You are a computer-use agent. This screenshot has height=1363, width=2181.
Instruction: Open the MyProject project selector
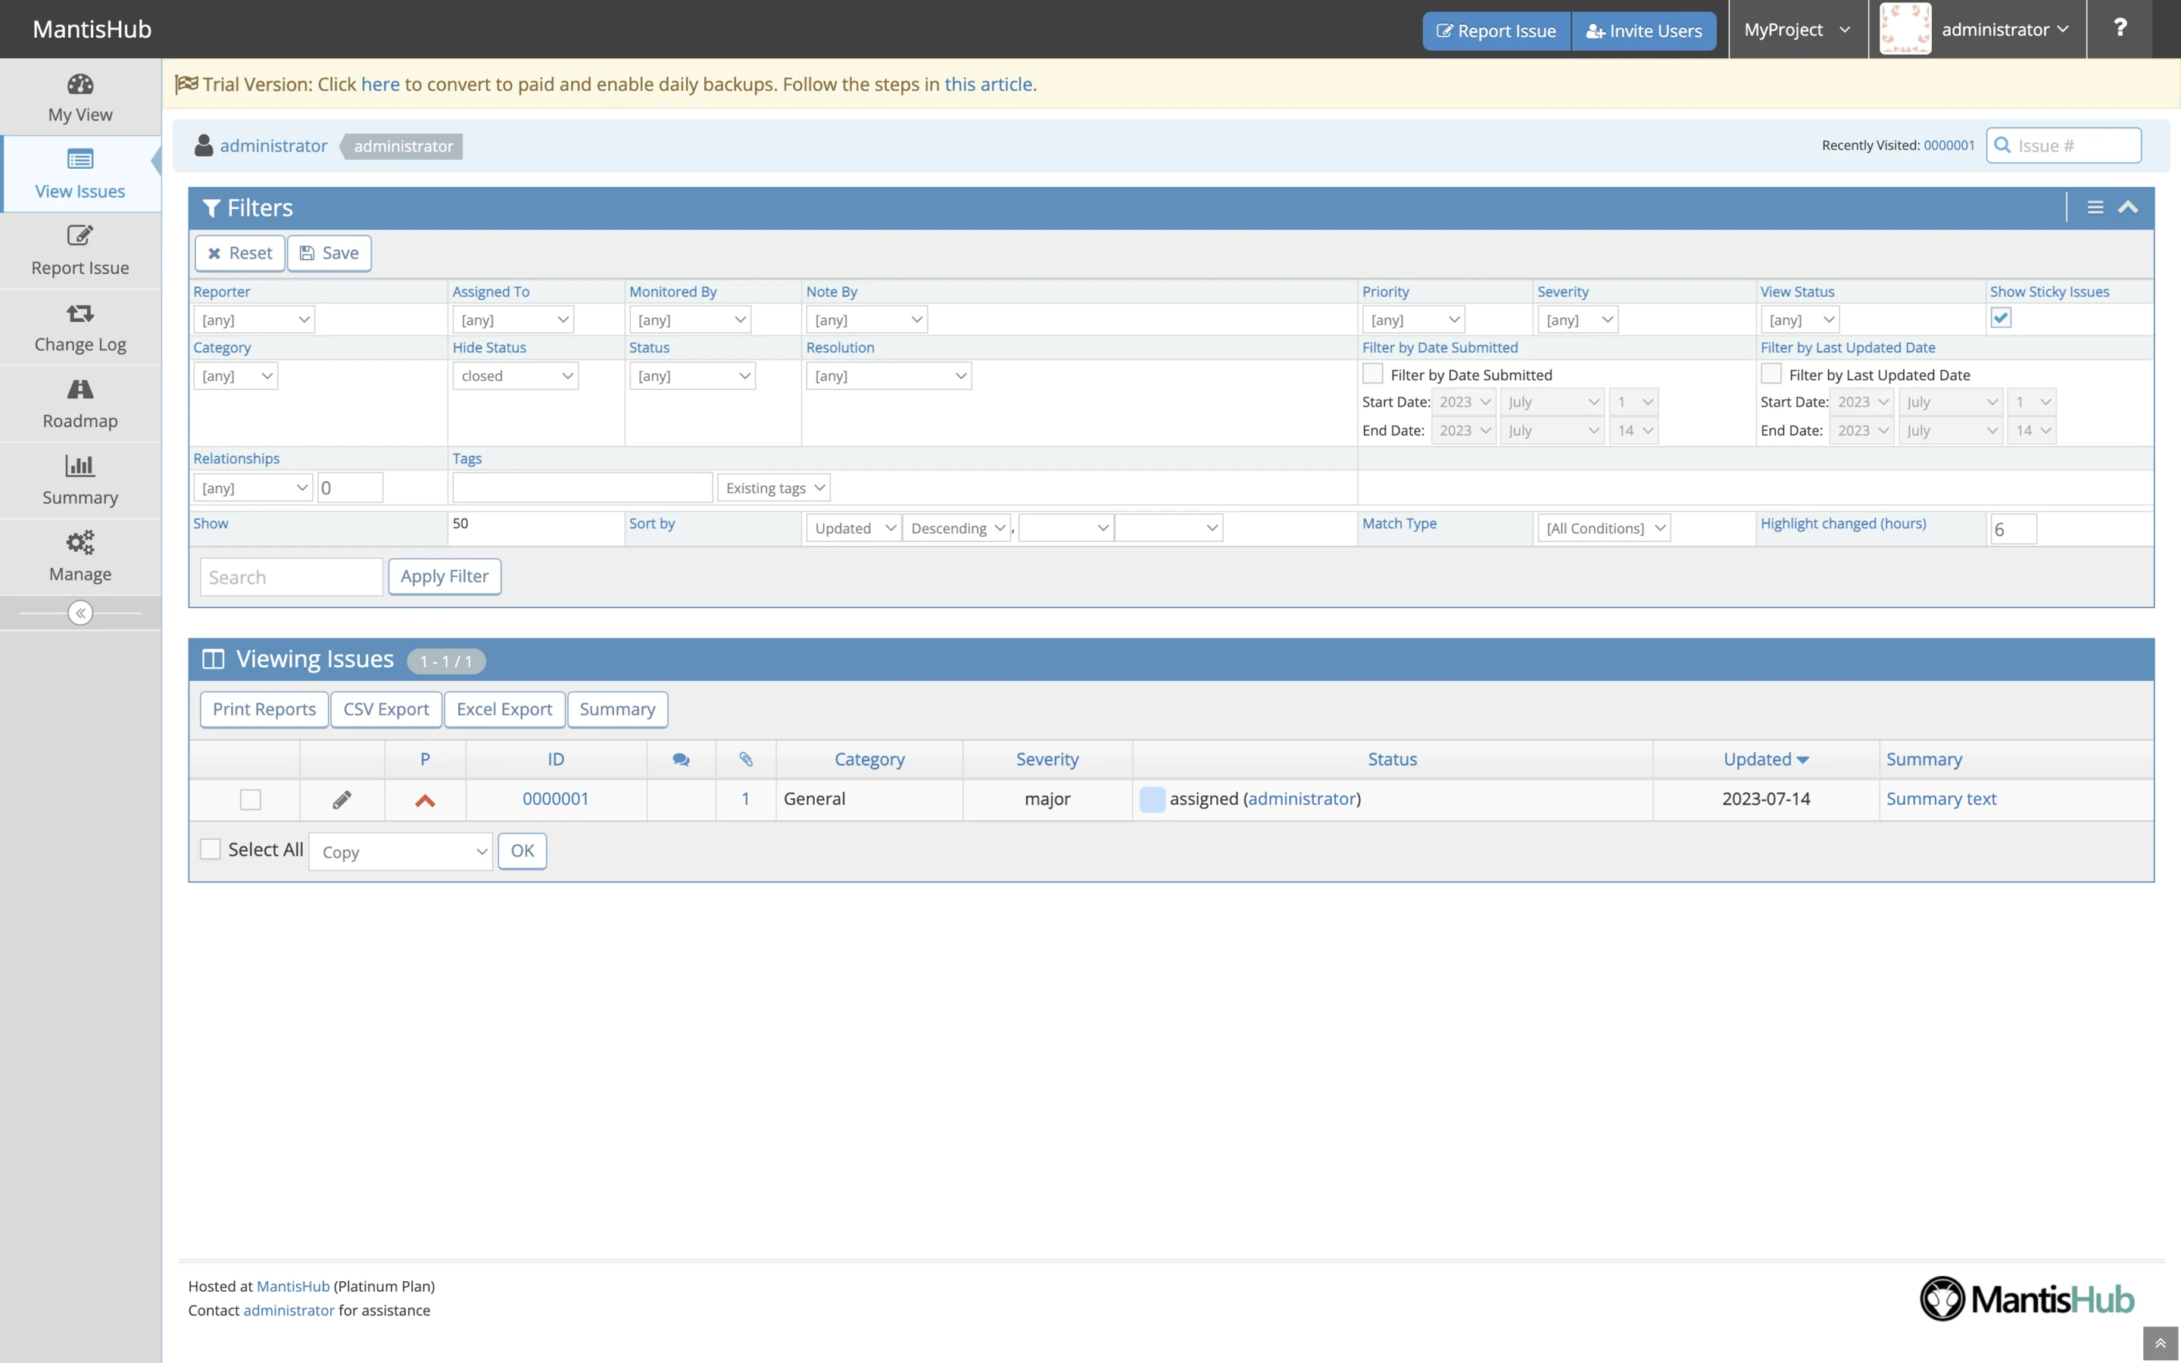click(1797, 30)
